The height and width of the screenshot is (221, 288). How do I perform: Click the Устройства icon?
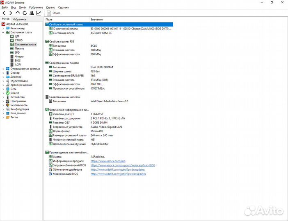(7, 97)
